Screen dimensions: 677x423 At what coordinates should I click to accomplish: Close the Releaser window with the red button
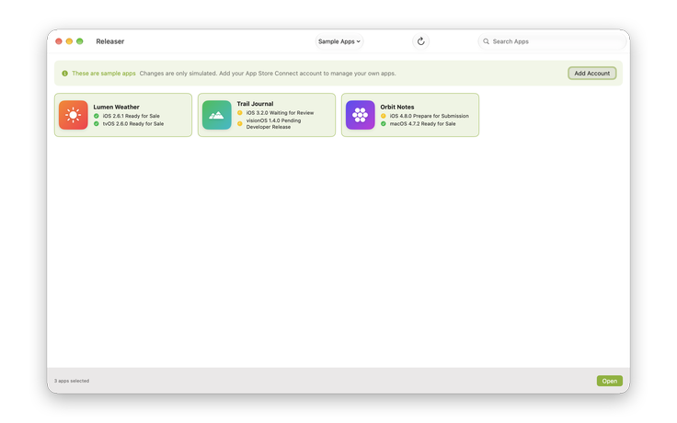59,41
